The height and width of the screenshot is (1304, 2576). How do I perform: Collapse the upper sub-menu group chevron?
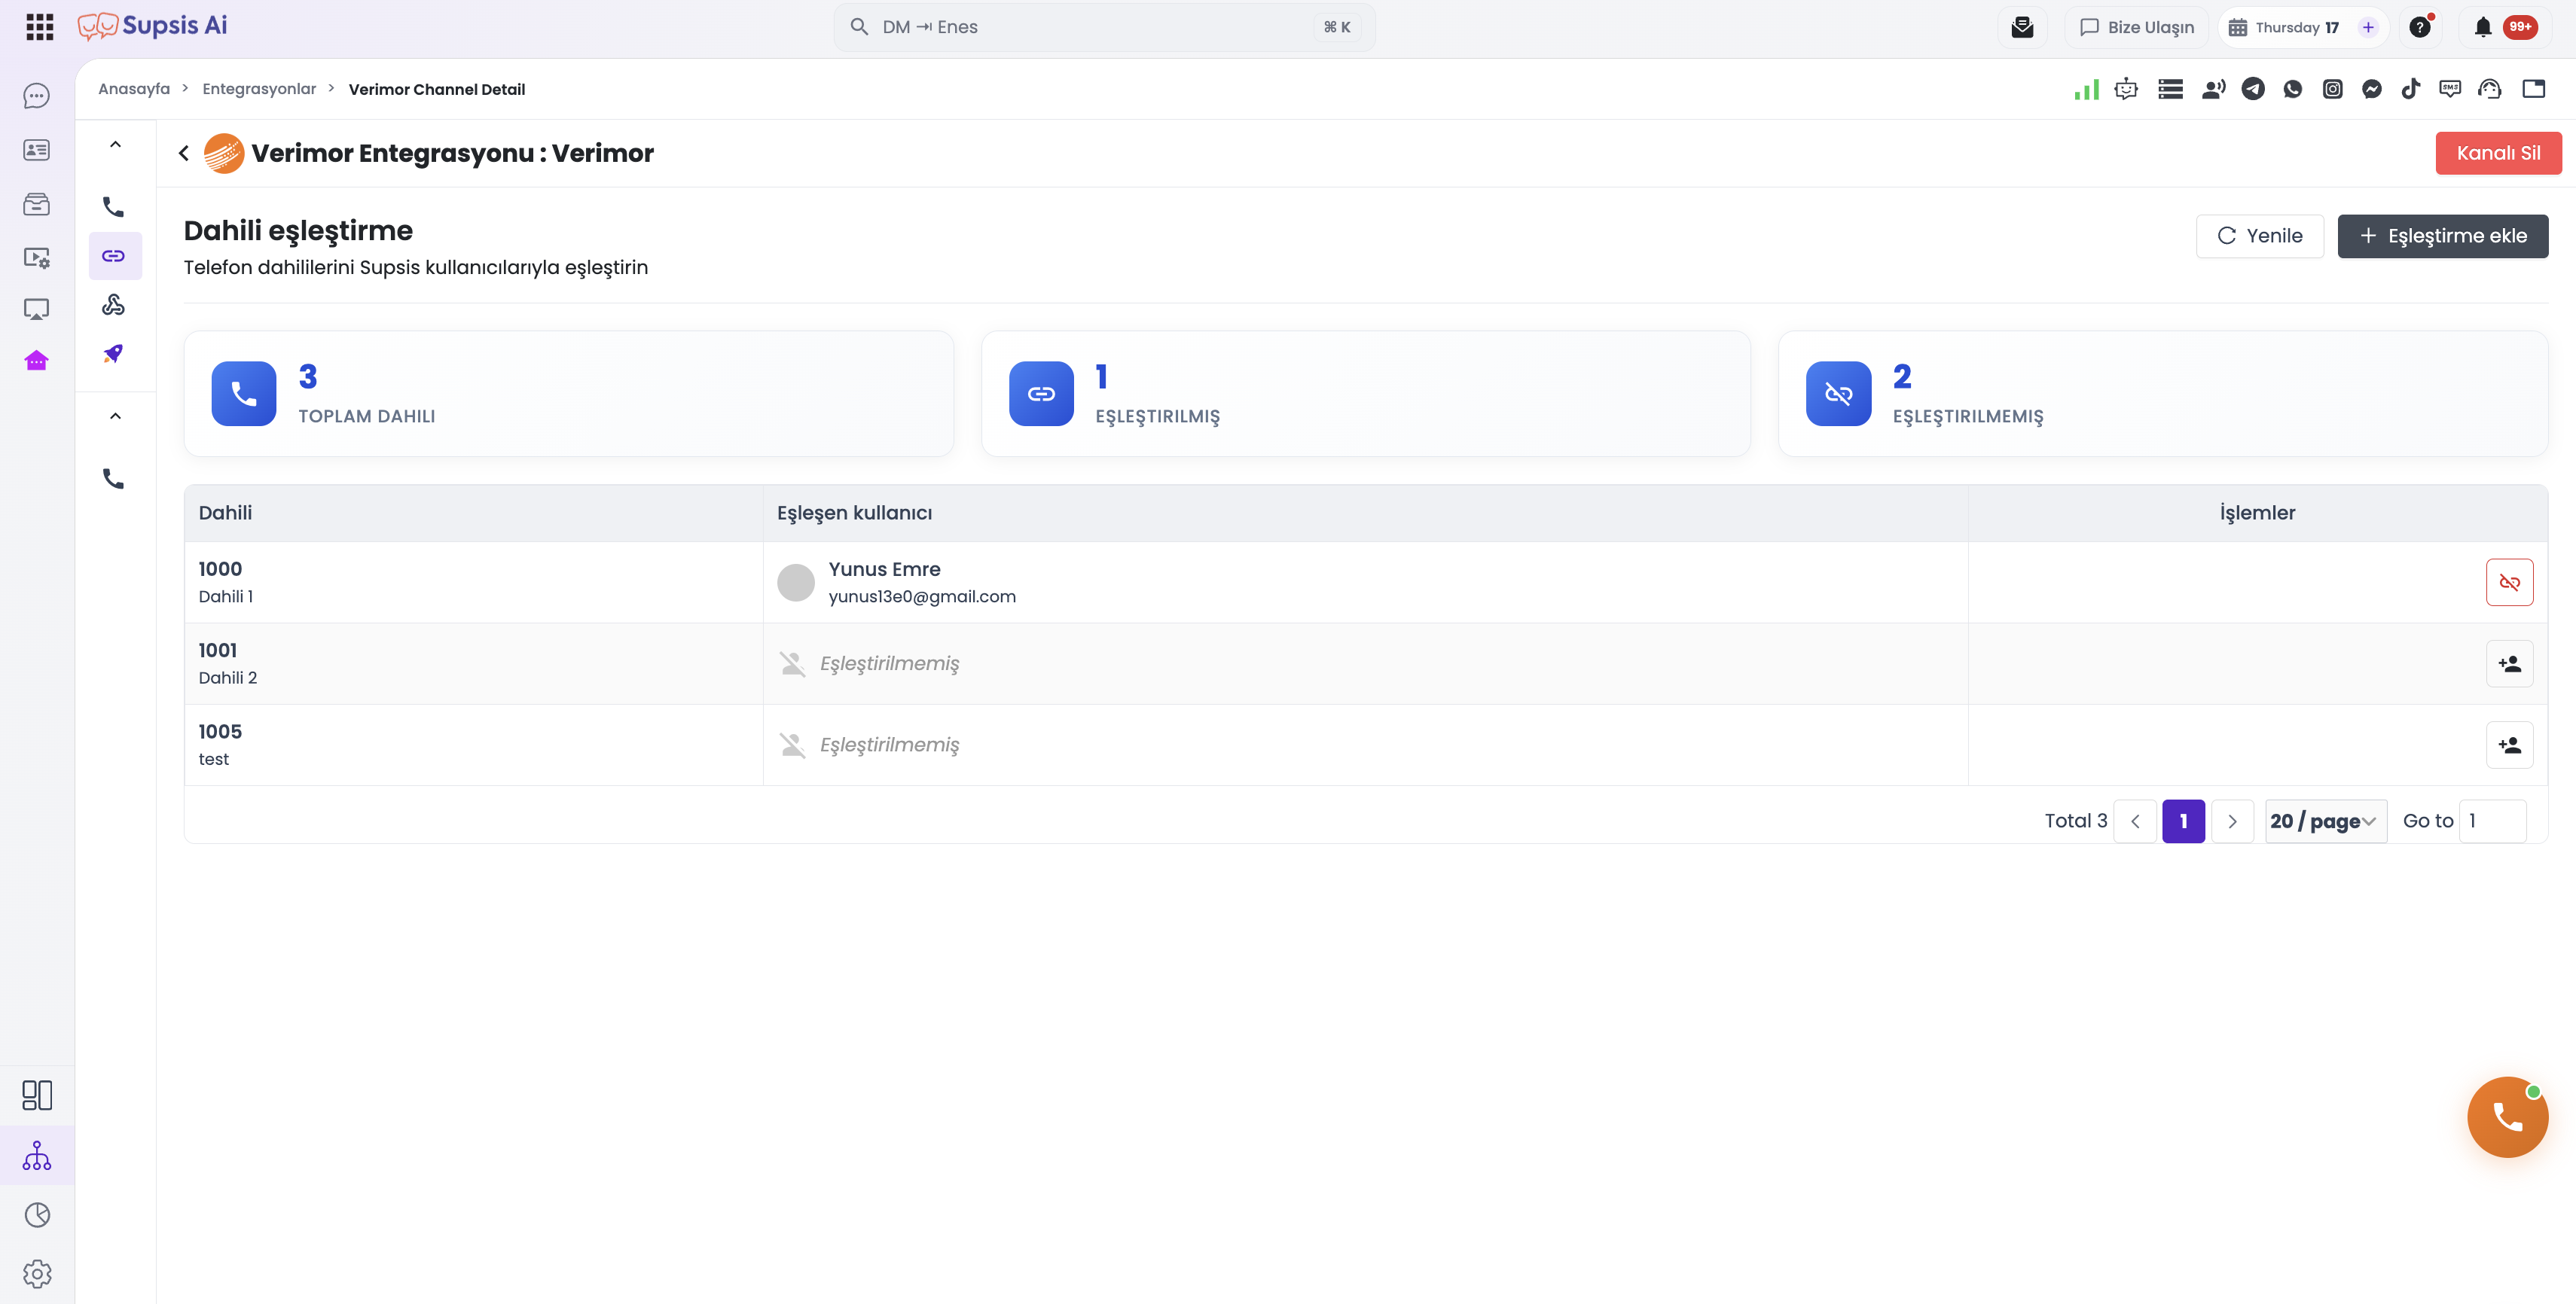[x=116, y=144]
